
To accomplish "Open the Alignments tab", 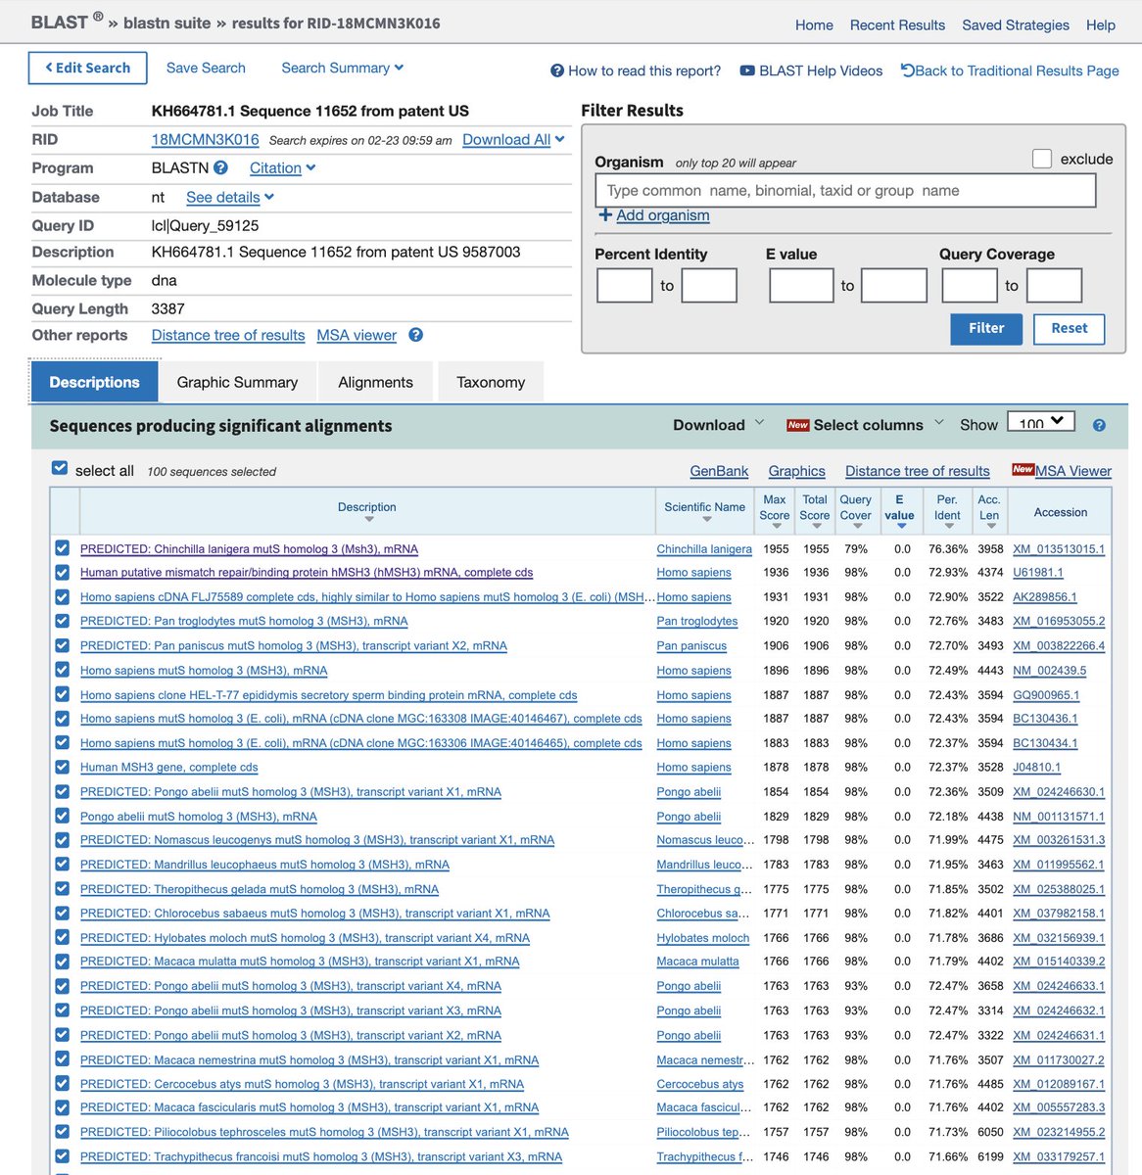I will point(375,382).
